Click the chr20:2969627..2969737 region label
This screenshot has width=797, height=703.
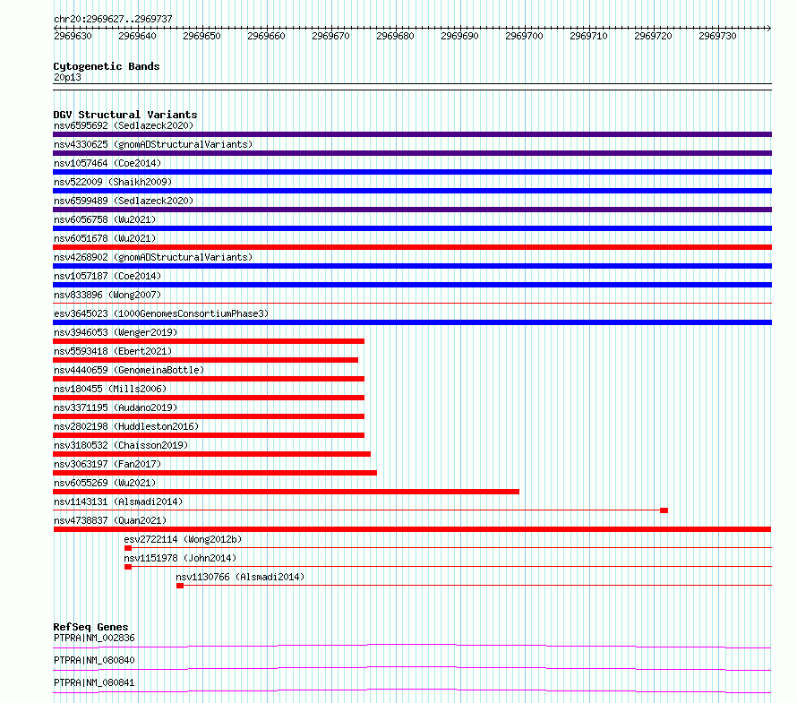113,19
